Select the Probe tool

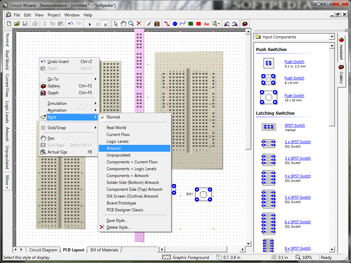pos(149,24)
